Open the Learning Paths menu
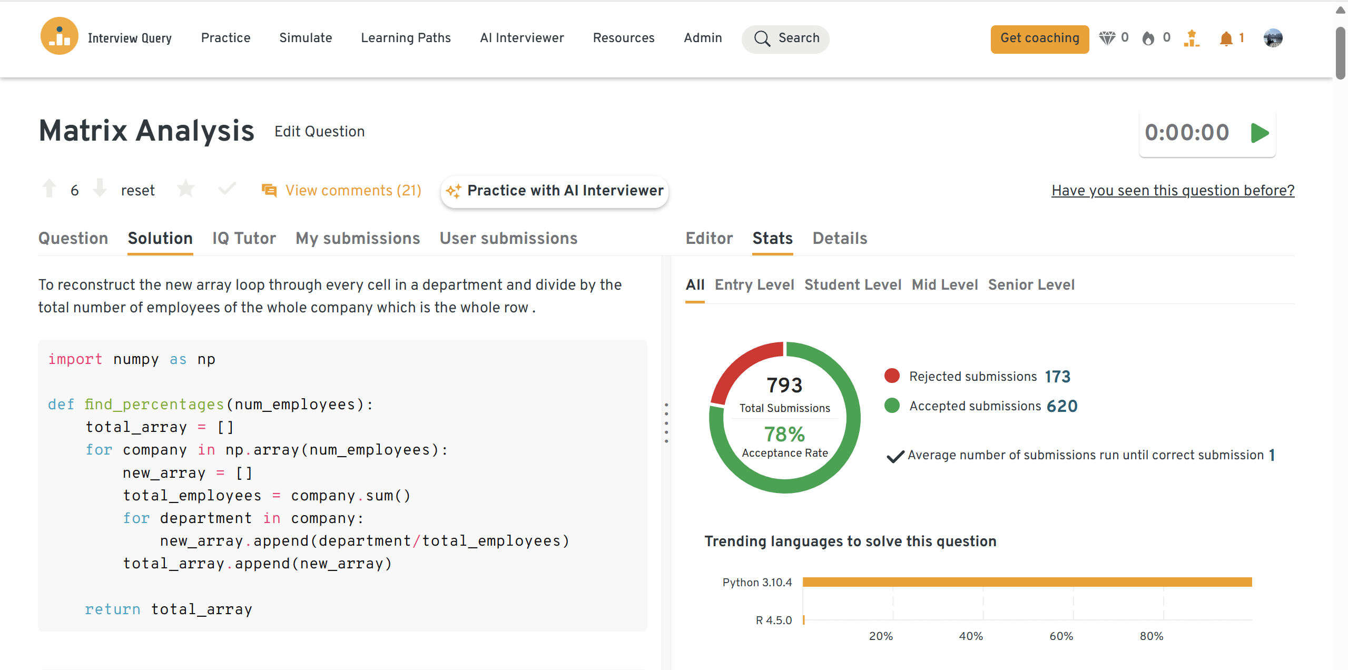Image resolution: width=1348 pixels, height=670 pixels. point(406,38)
